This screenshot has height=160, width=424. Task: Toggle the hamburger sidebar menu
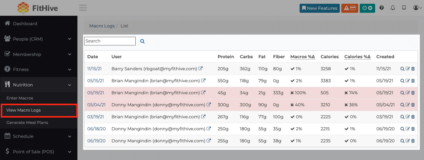click(x=83, y=8)
